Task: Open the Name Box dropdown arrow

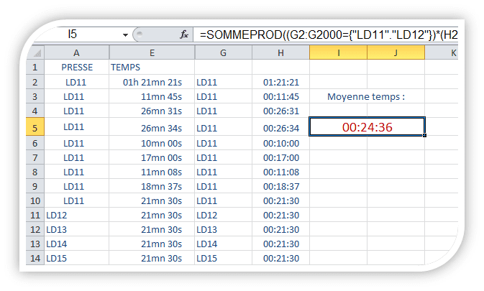Action: click(x=125, y=34)
